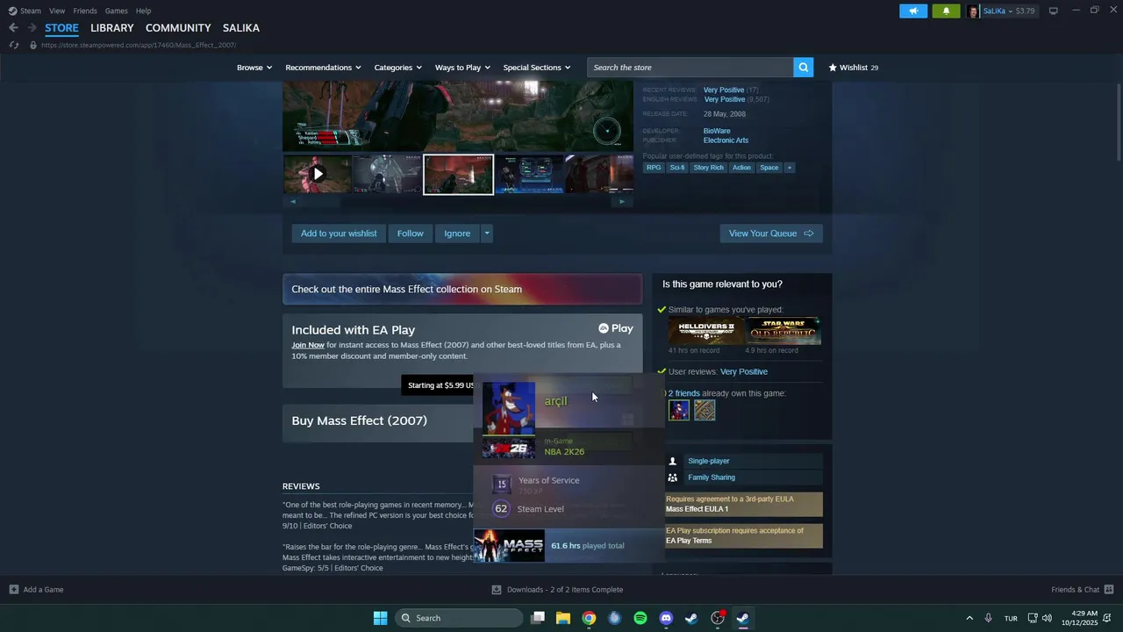The image size is (1123, 632).
Task: Expand the Recommendations dropdown
Action: [323, 68]
